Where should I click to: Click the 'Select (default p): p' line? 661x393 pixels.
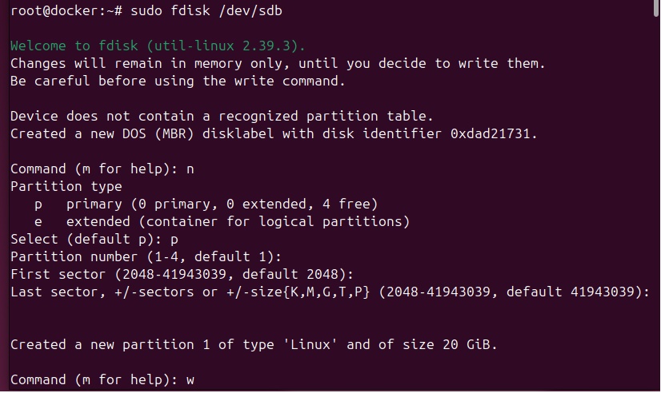(x=95, y=239)
